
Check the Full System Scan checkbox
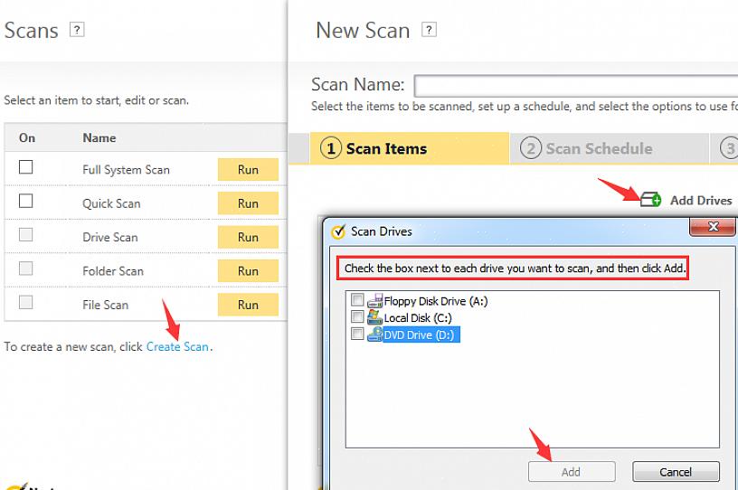(x=26, y=167)
